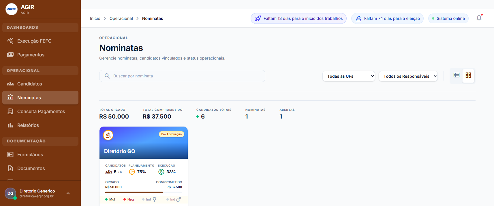Screen dimensions: 494x206
Task: Click the DG user avatar
Action: click(10, 193)
